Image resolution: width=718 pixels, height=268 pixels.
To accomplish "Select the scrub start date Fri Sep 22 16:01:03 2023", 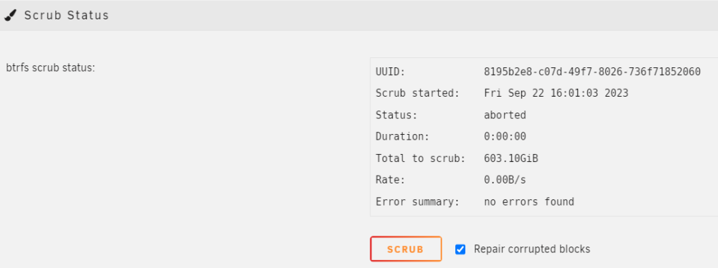I will [556, 93].
